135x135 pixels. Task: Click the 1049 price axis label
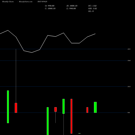(129, 61)
